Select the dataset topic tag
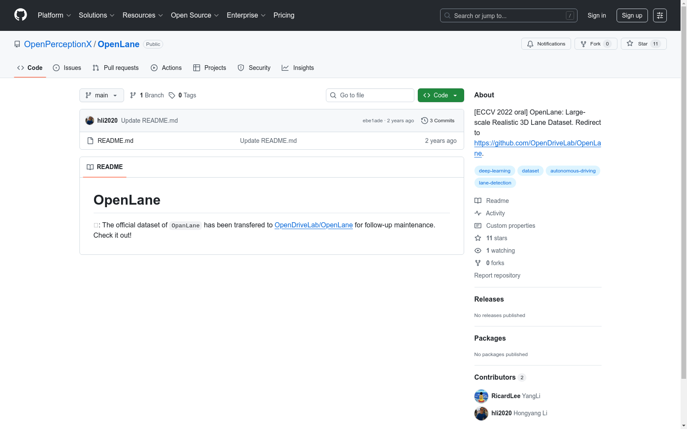The height and width of the screenshot is (429, 687). pos(530,171)
